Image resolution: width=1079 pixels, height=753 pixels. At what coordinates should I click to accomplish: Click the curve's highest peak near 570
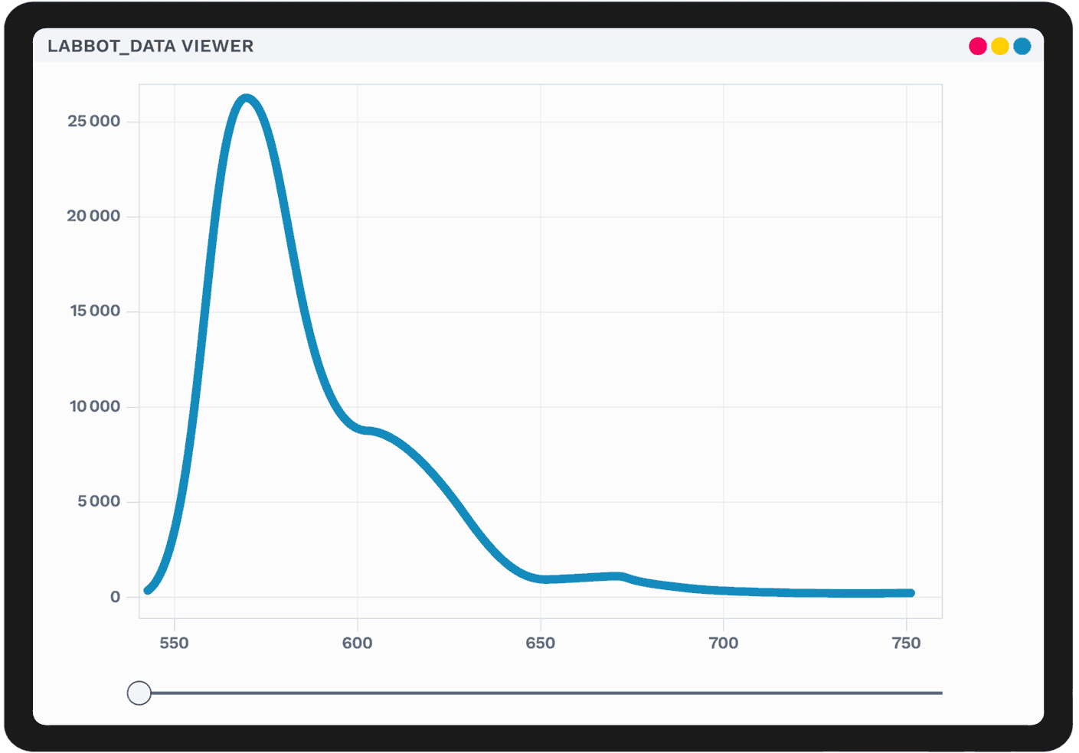click(246, 98)
